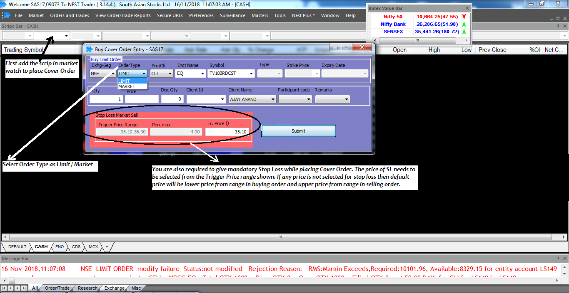Image resolution: width=569 pixels, height=293 pixels.
Task: Select the Exchange message tab
Action: click(115, 288)
